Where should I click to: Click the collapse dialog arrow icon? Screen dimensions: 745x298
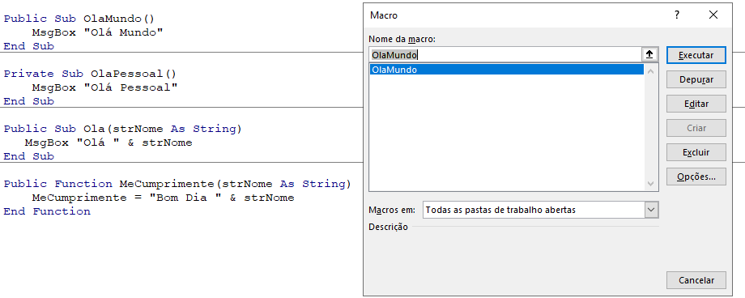click(649, 54)
